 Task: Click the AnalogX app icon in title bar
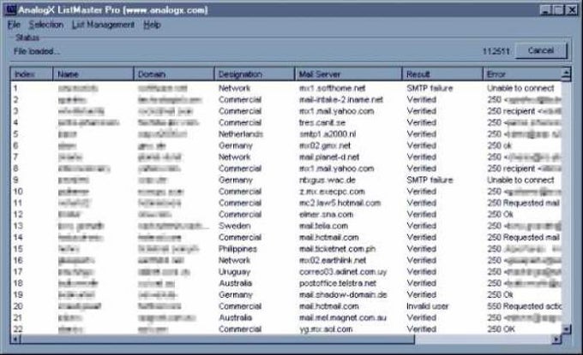(x=10, y=9)
